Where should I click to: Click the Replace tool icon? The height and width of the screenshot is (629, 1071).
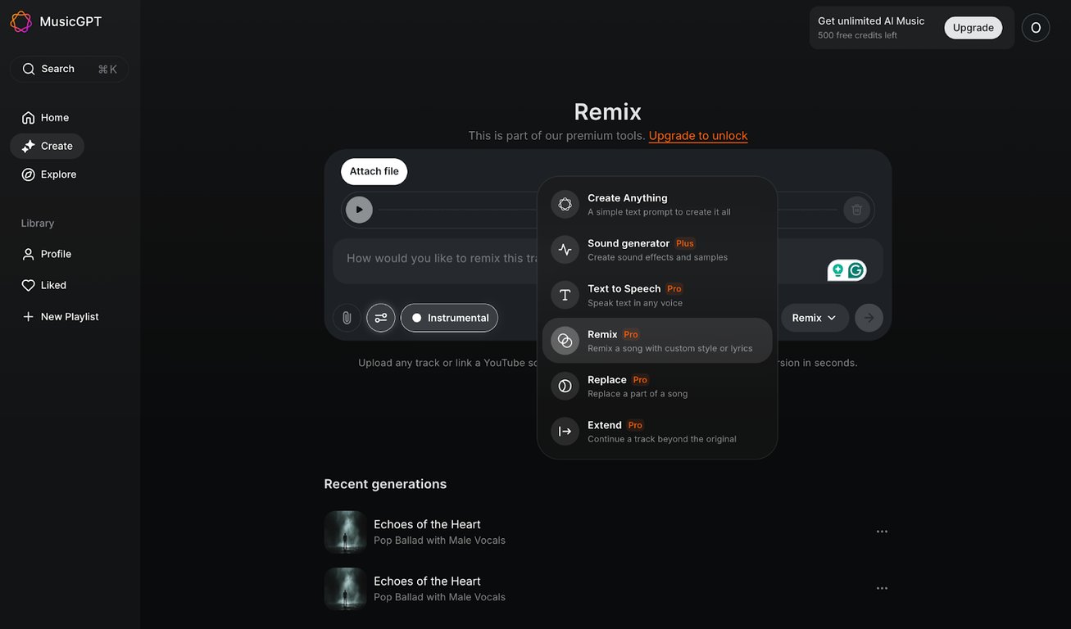point(565,386)
